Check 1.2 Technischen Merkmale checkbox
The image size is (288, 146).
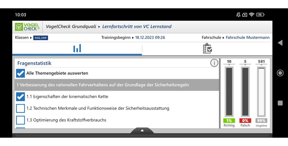pyautogui.click(x=20, y=108)
